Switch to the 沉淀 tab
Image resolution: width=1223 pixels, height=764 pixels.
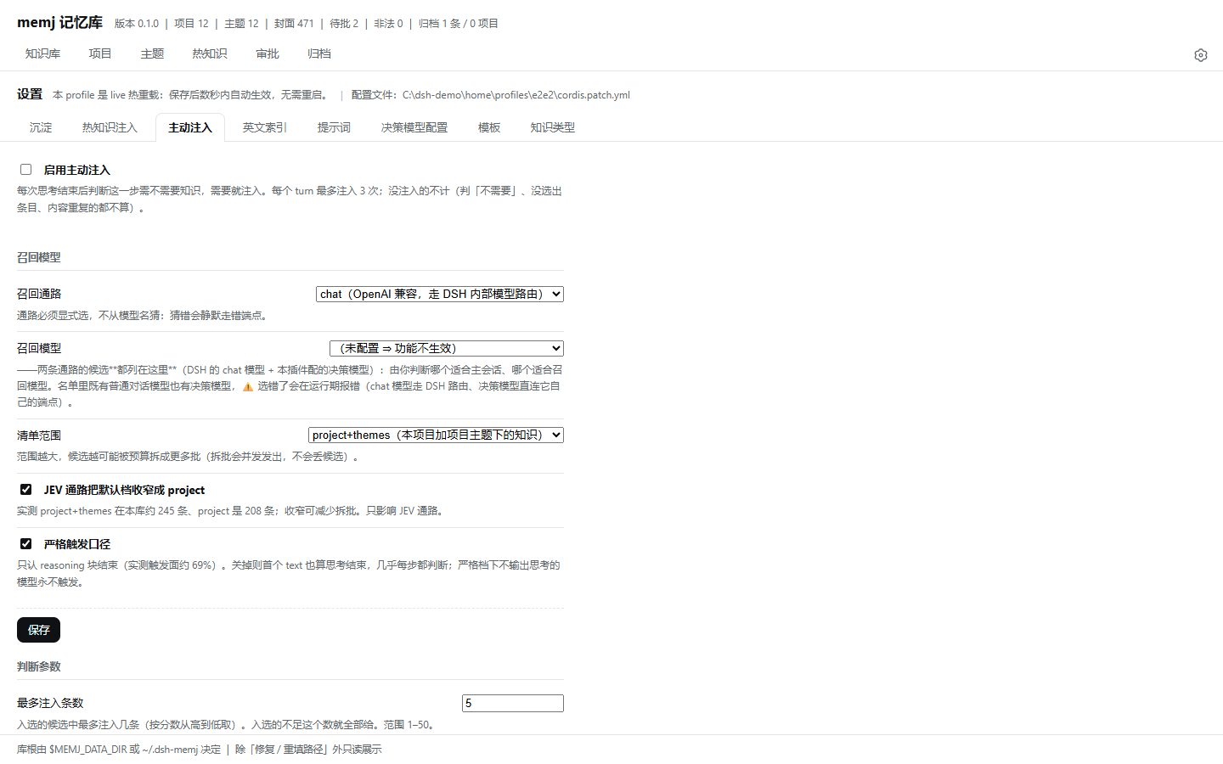tap(41, 127)
